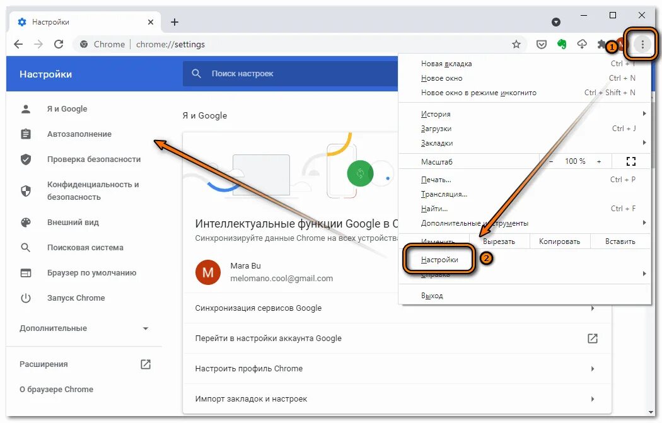
Task: Close the Настройки tab
Action: pyautogui.click(x=151, y=22)
